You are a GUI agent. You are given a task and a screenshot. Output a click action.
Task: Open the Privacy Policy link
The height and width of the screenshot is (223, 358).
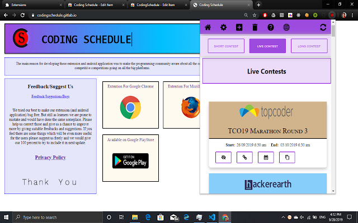50,157
